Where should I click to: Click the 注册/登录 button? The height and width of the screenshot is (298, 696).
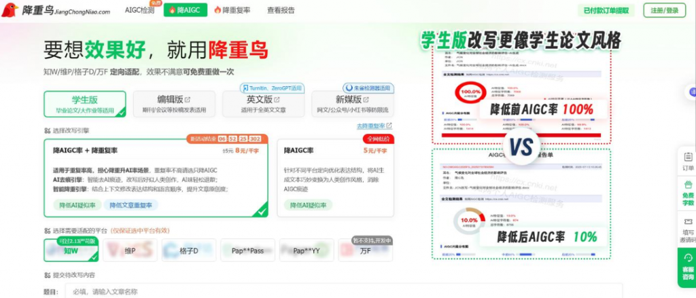(x=664, y=10)
